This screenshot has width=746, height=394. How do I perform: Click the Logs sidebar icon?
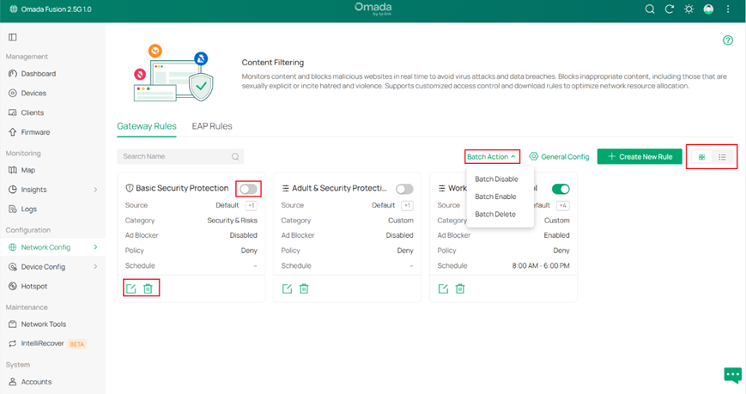13,209
